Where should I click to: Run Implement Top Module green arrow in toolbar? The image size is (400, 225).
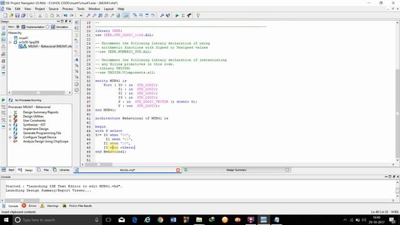[x=177, y=16]
